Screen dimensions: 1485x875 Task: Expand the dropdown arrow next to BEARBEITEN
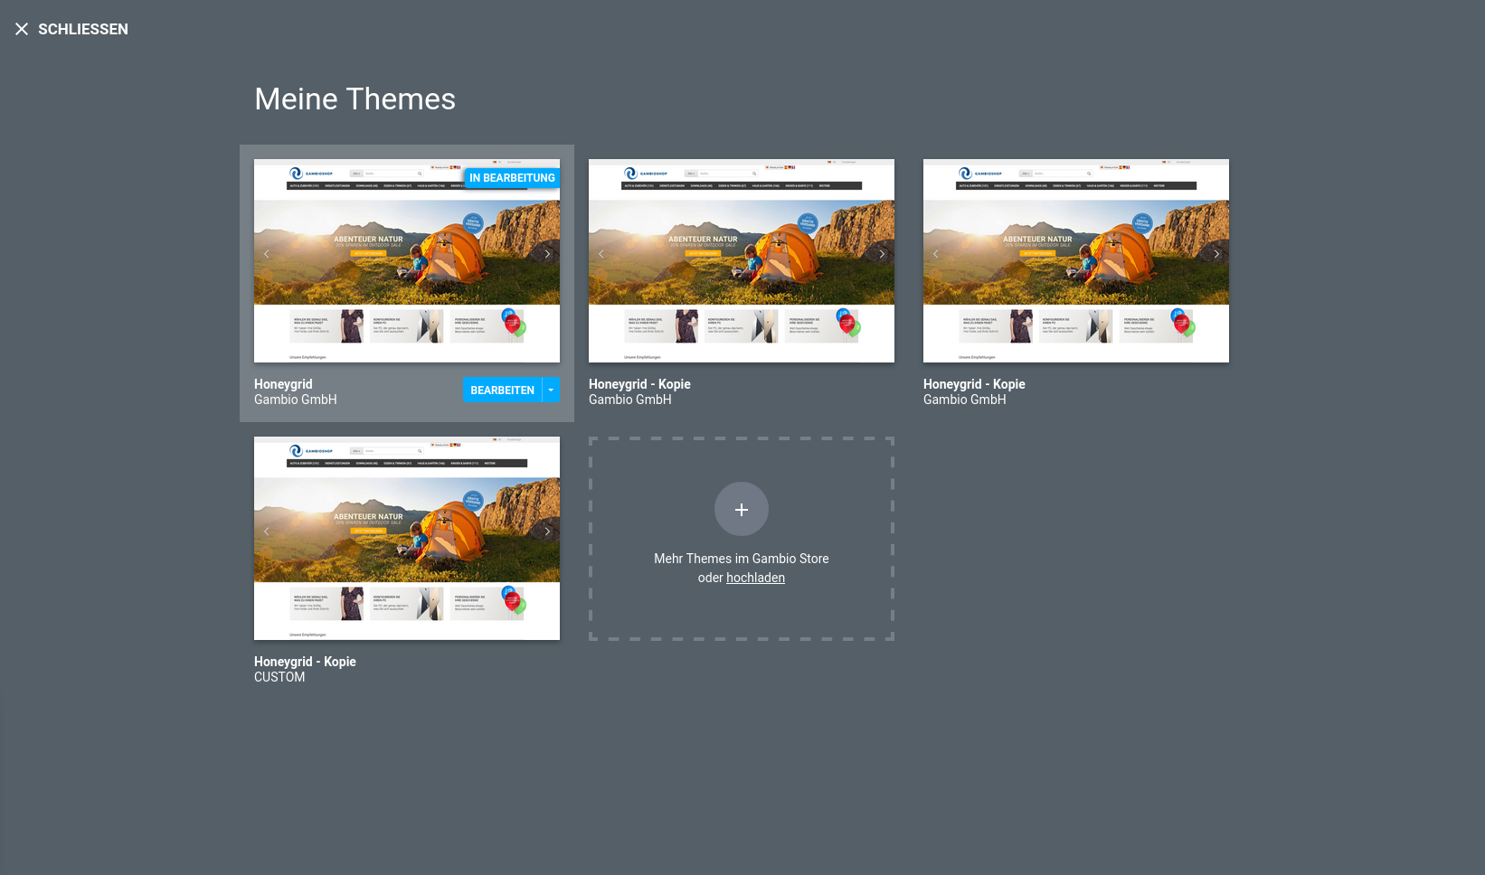click(x=551, y=390)
